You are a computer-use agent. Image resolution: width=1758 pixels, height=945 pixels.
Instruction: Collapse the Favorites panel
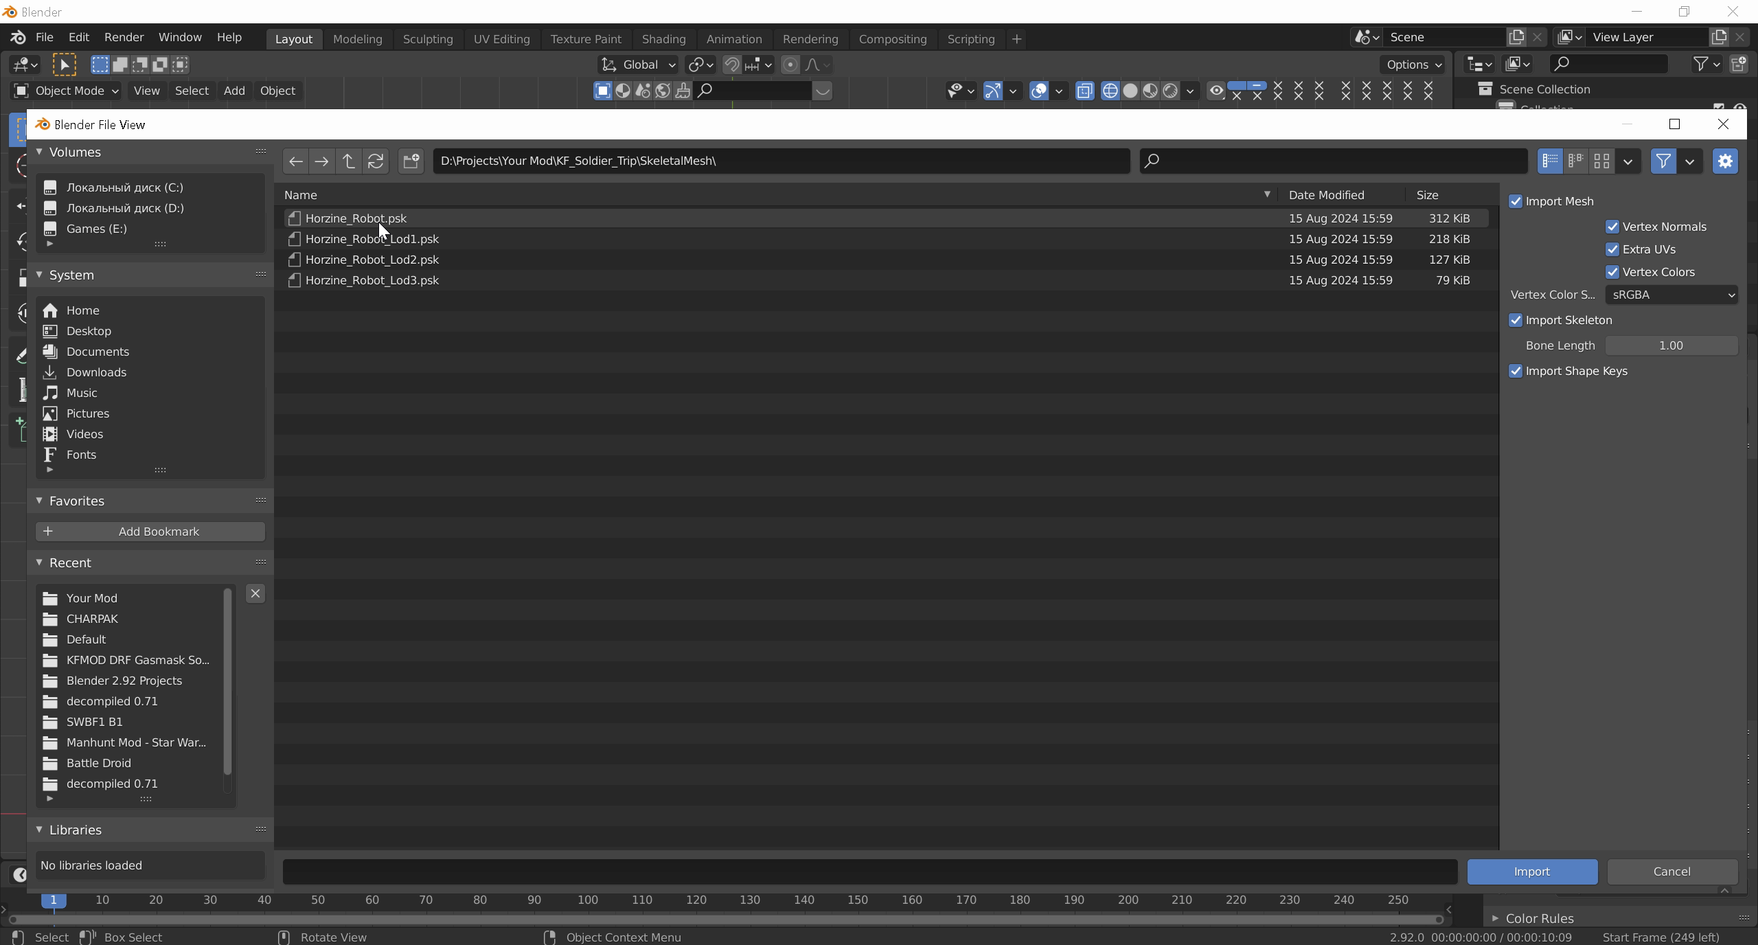(39, 501)
